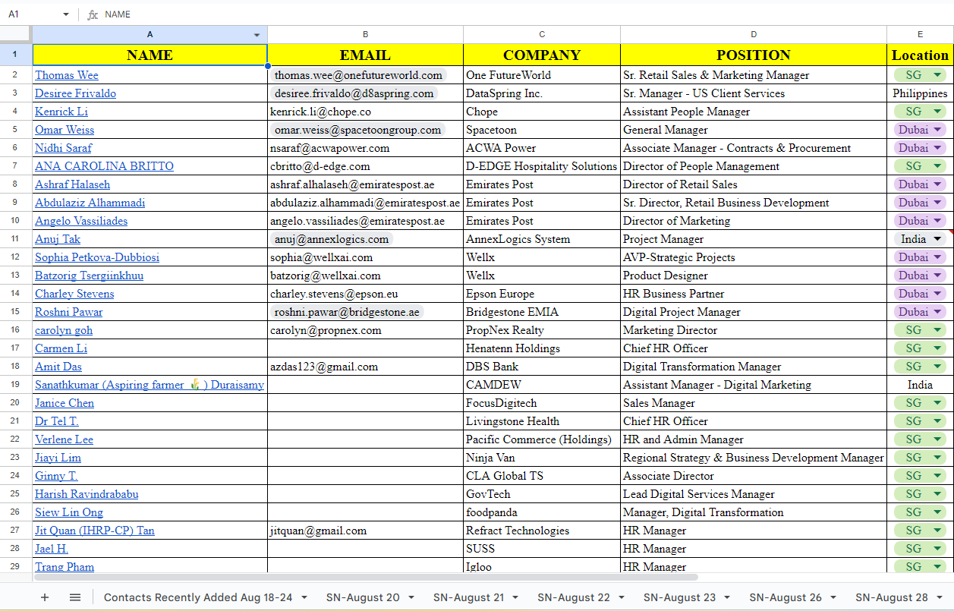Open Thomas Wee profile link

tap(67, 75)
